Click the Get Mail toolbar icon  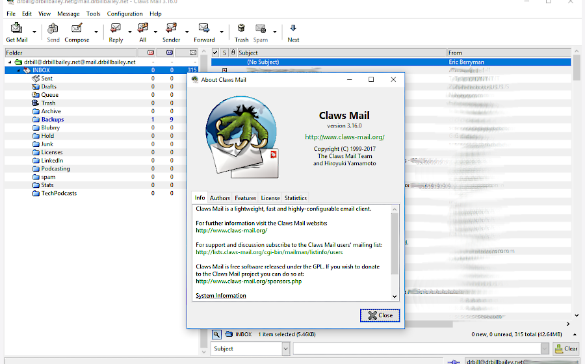pyautogui.click(x=16, y=32)
